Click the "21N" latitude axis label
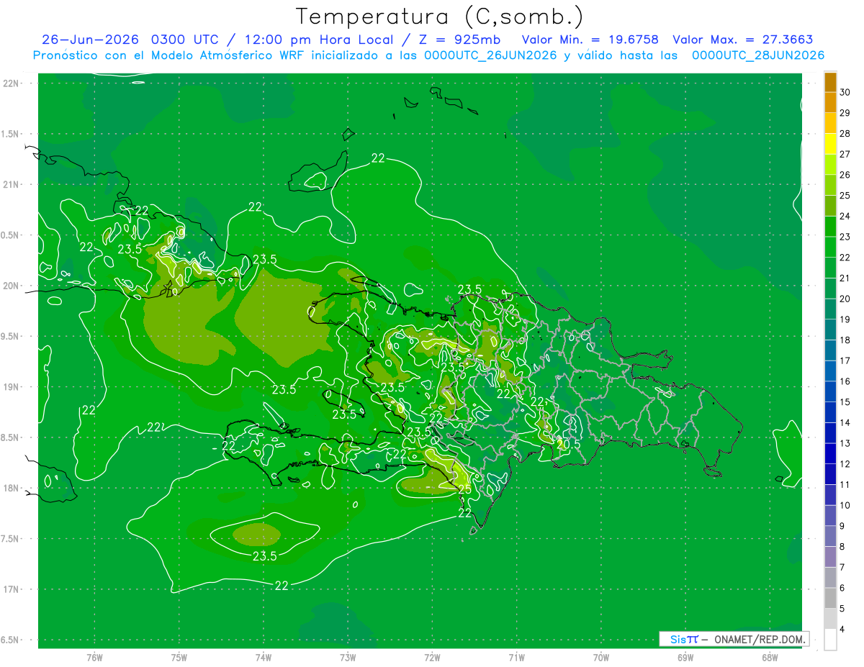The image size is (864, 667). [12, 184]
